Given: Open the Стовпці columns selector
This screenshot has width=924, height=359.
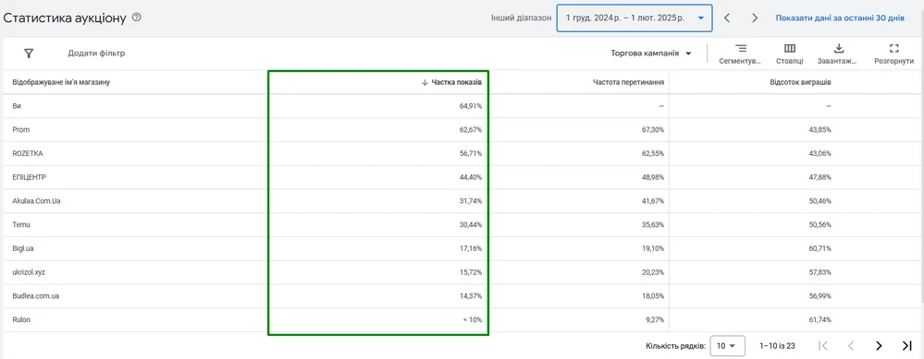Looking at the screenshot, I should pyautogui.click(x=790, y=54).
